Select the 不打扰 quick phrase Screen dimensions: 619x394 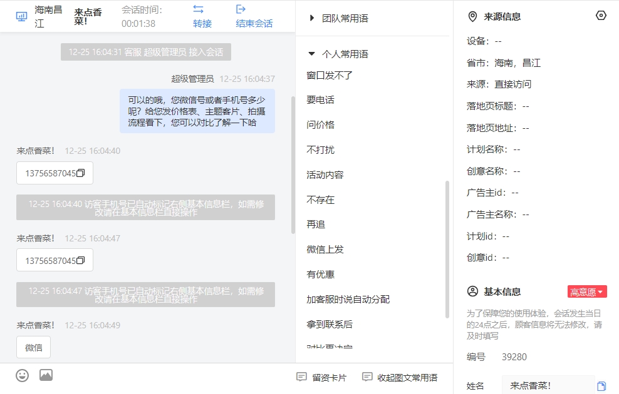(320, 149)
